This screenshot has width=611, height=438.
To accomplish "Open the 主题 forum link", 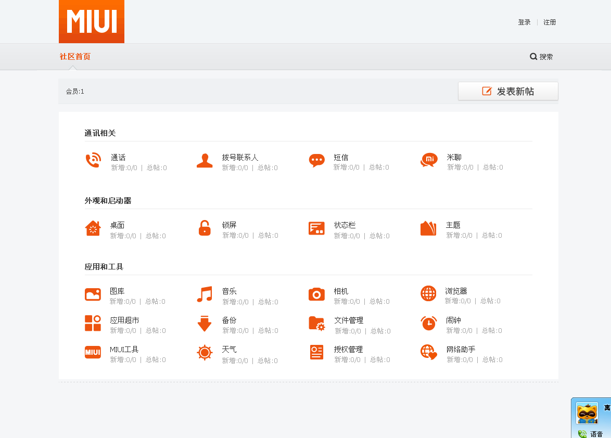I will pyautogui.click(x=453, y=225).
